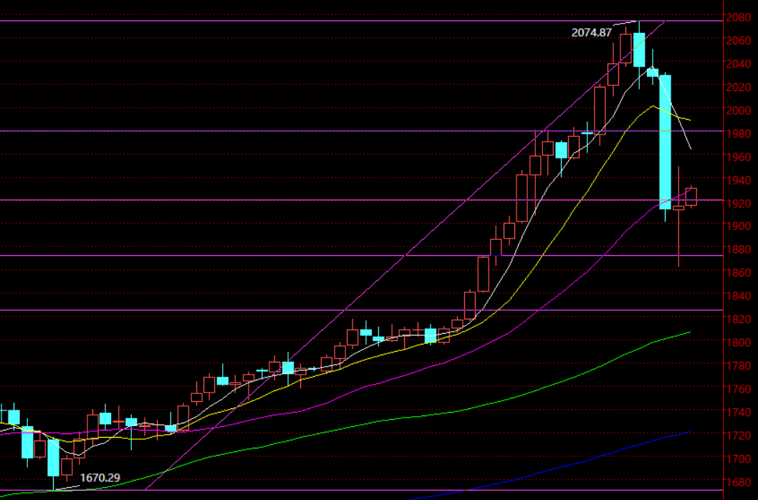Click the 1780 price axis label

pos(739,365)
